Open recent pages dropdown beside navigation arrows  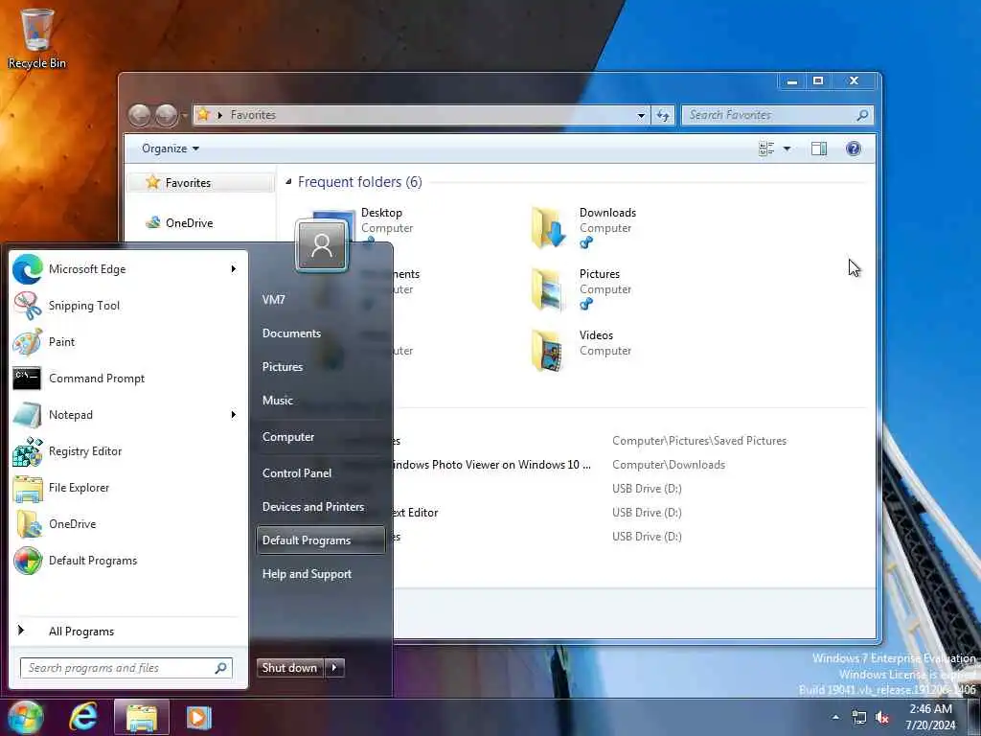pyautogui.click(x=185, y=116)
